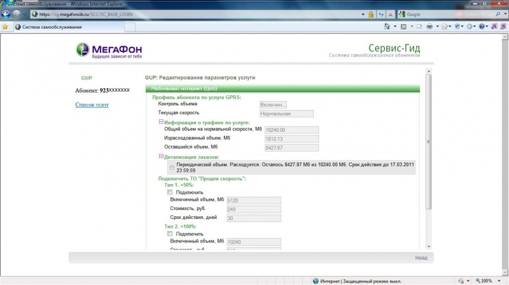Viewport: 509px width, 285px height.
Task: Open Favorites with the star icon
Action: click(x=5, y=27)
